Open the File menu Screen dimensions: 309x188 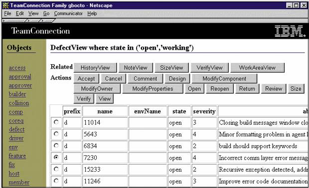click(7, 13)
